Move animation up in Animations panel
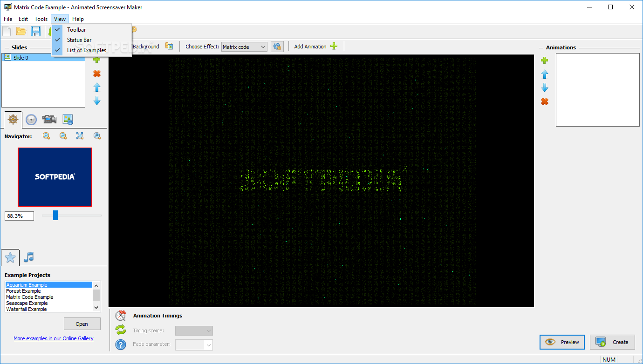The height and width of the screenshot is (364, 643). click(544, 74)
